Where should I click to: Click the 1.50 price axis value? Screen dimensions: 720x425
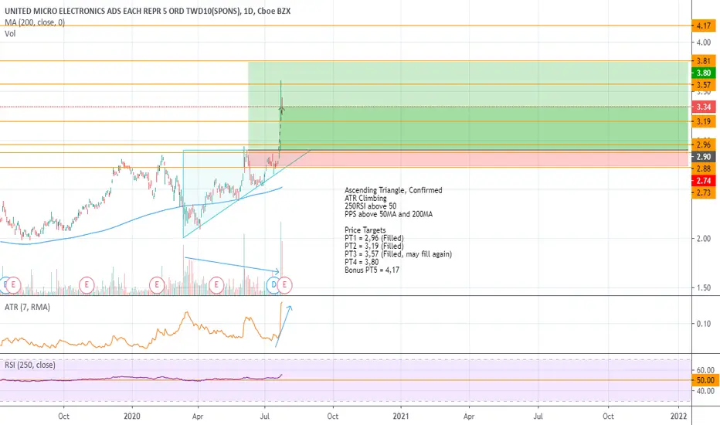pyautogui.click(x=704, y=287)
